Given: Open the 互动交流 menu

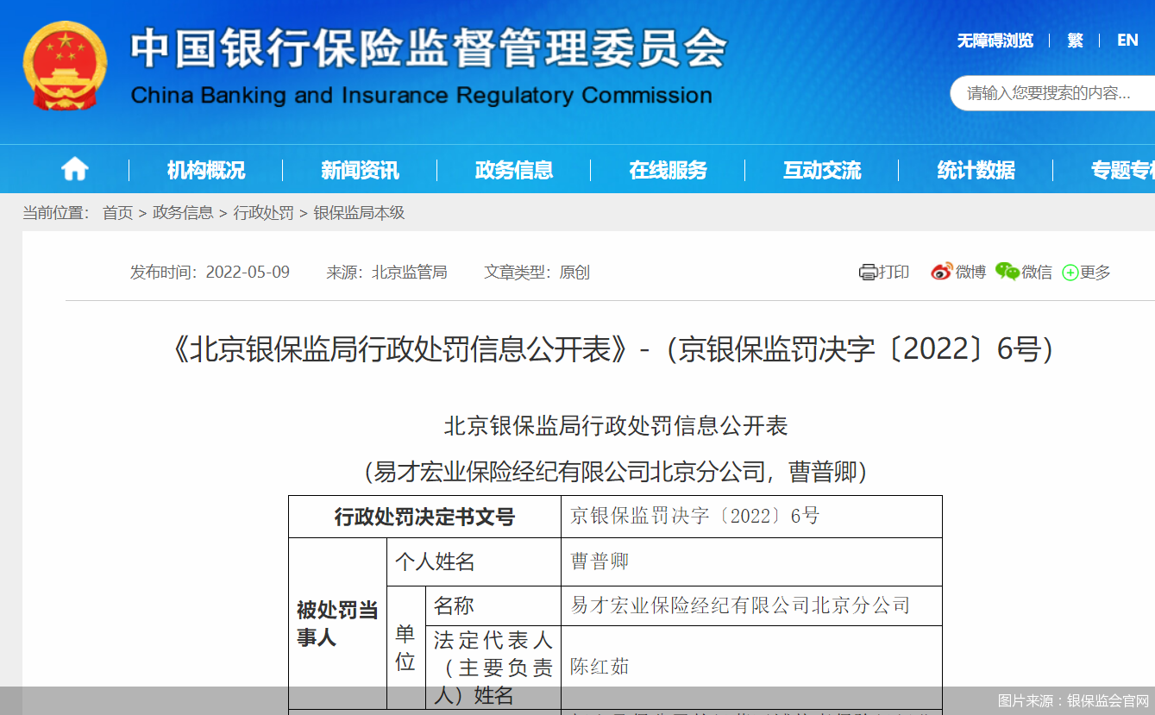Looking at the screenshot, I should point(821,169).
